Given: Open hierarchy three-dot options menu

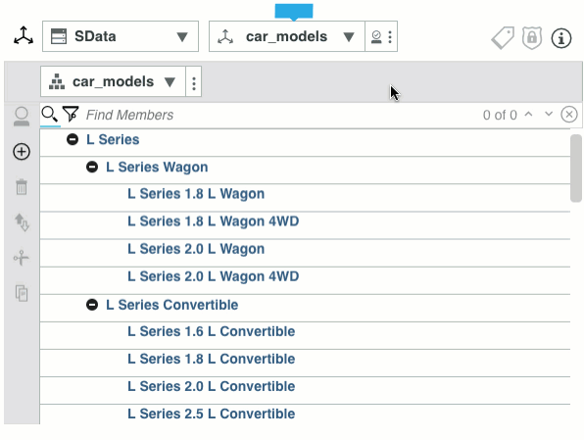Looking at the screenshot, I should [194, 82].
